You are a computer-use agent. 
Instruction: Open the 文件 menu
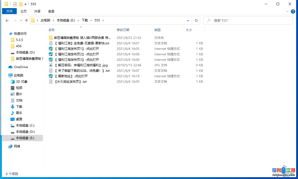coord(9,11)
